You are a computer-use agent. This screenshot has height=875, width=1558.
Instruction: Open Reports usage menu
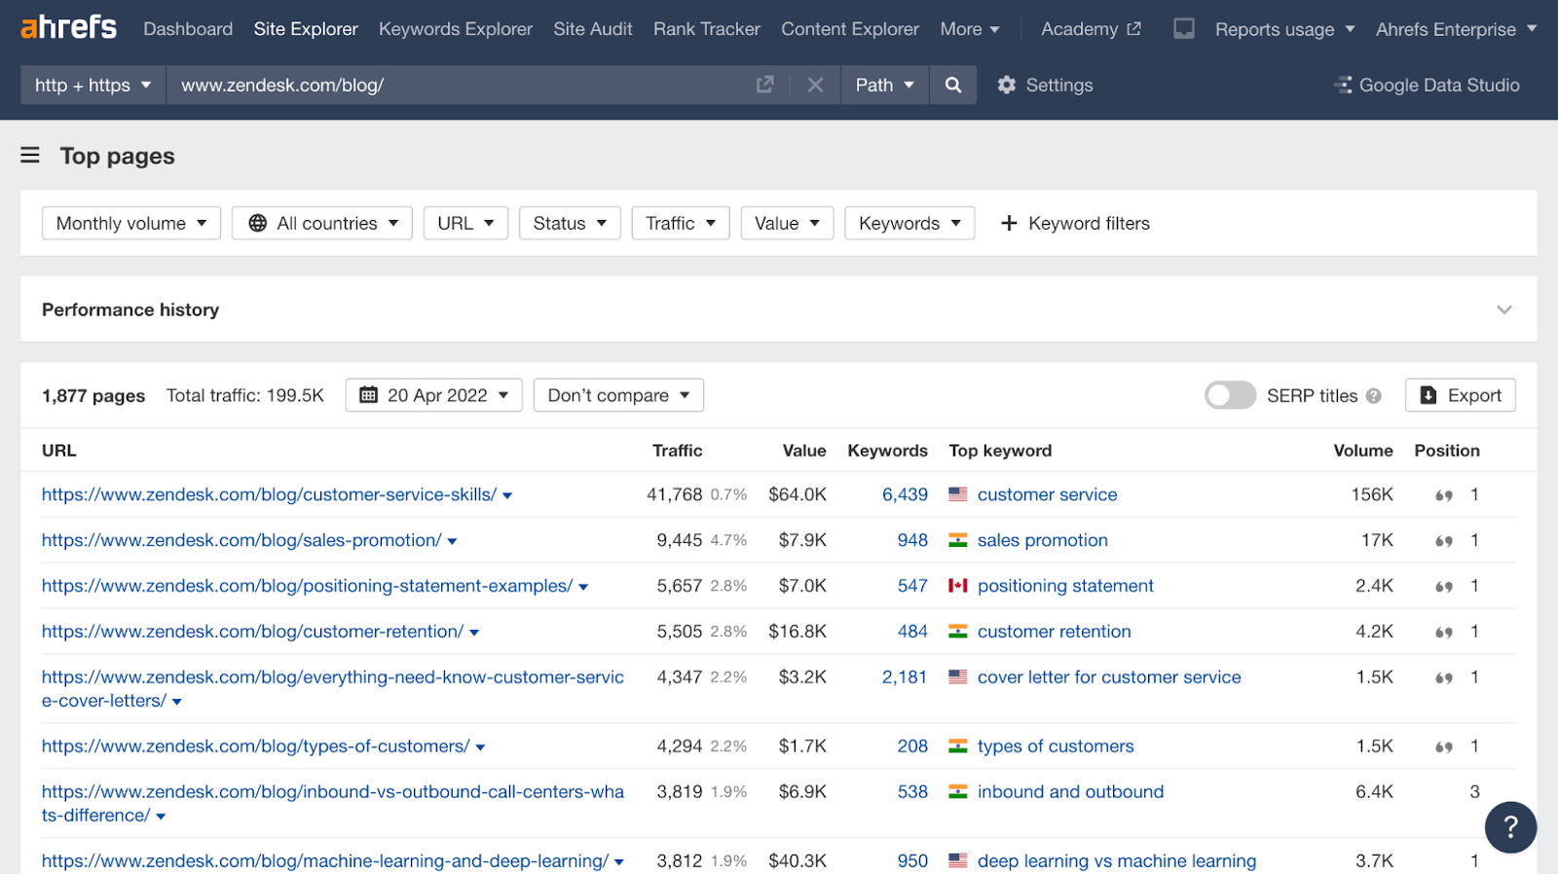click(x=1284, y=29)
